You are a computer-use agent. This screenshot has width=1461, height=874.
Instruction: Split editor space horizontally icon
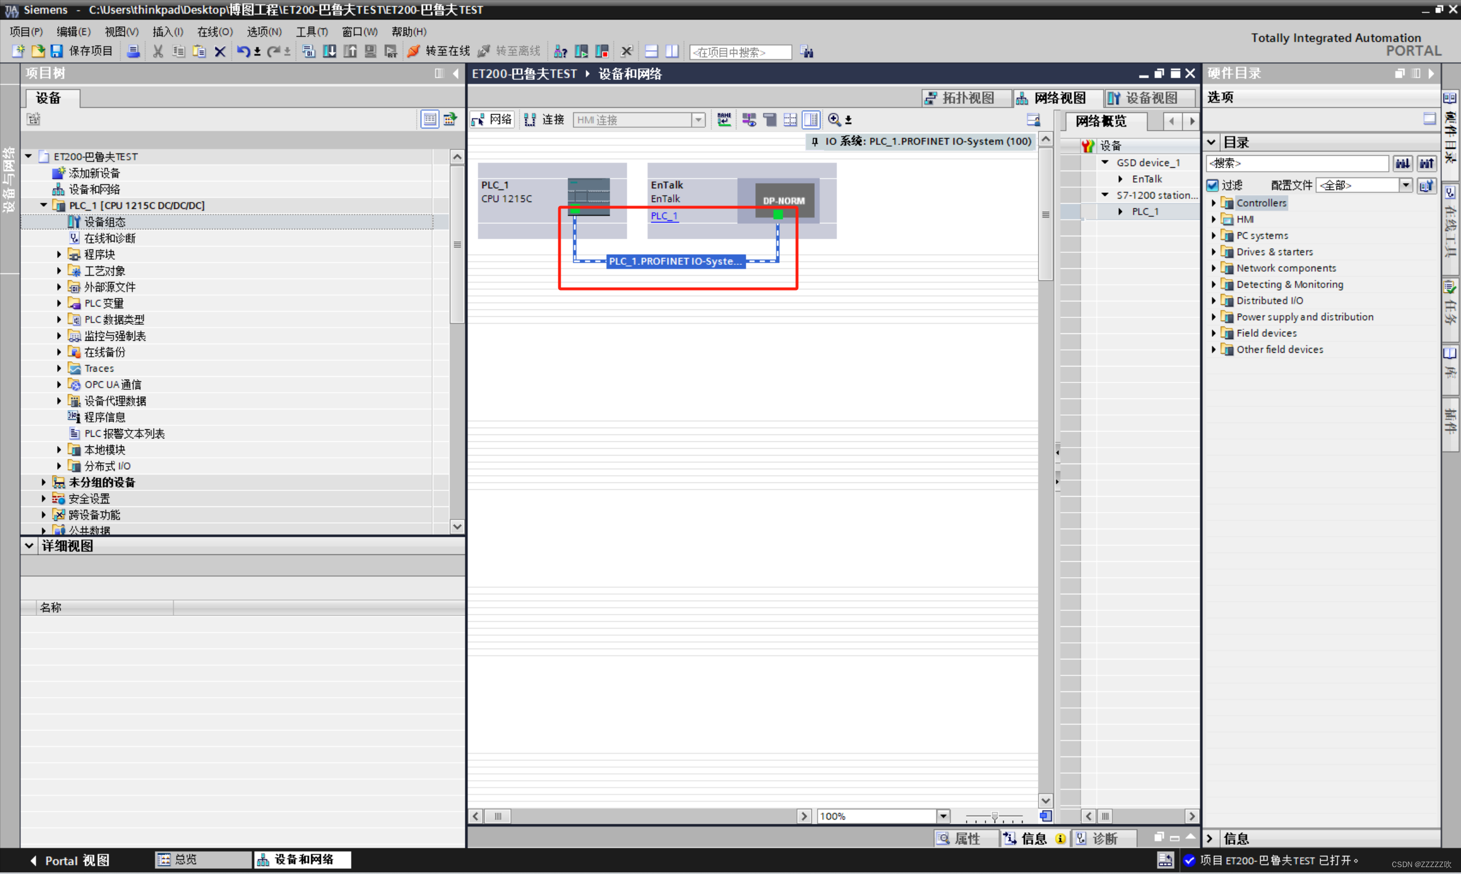651,52
